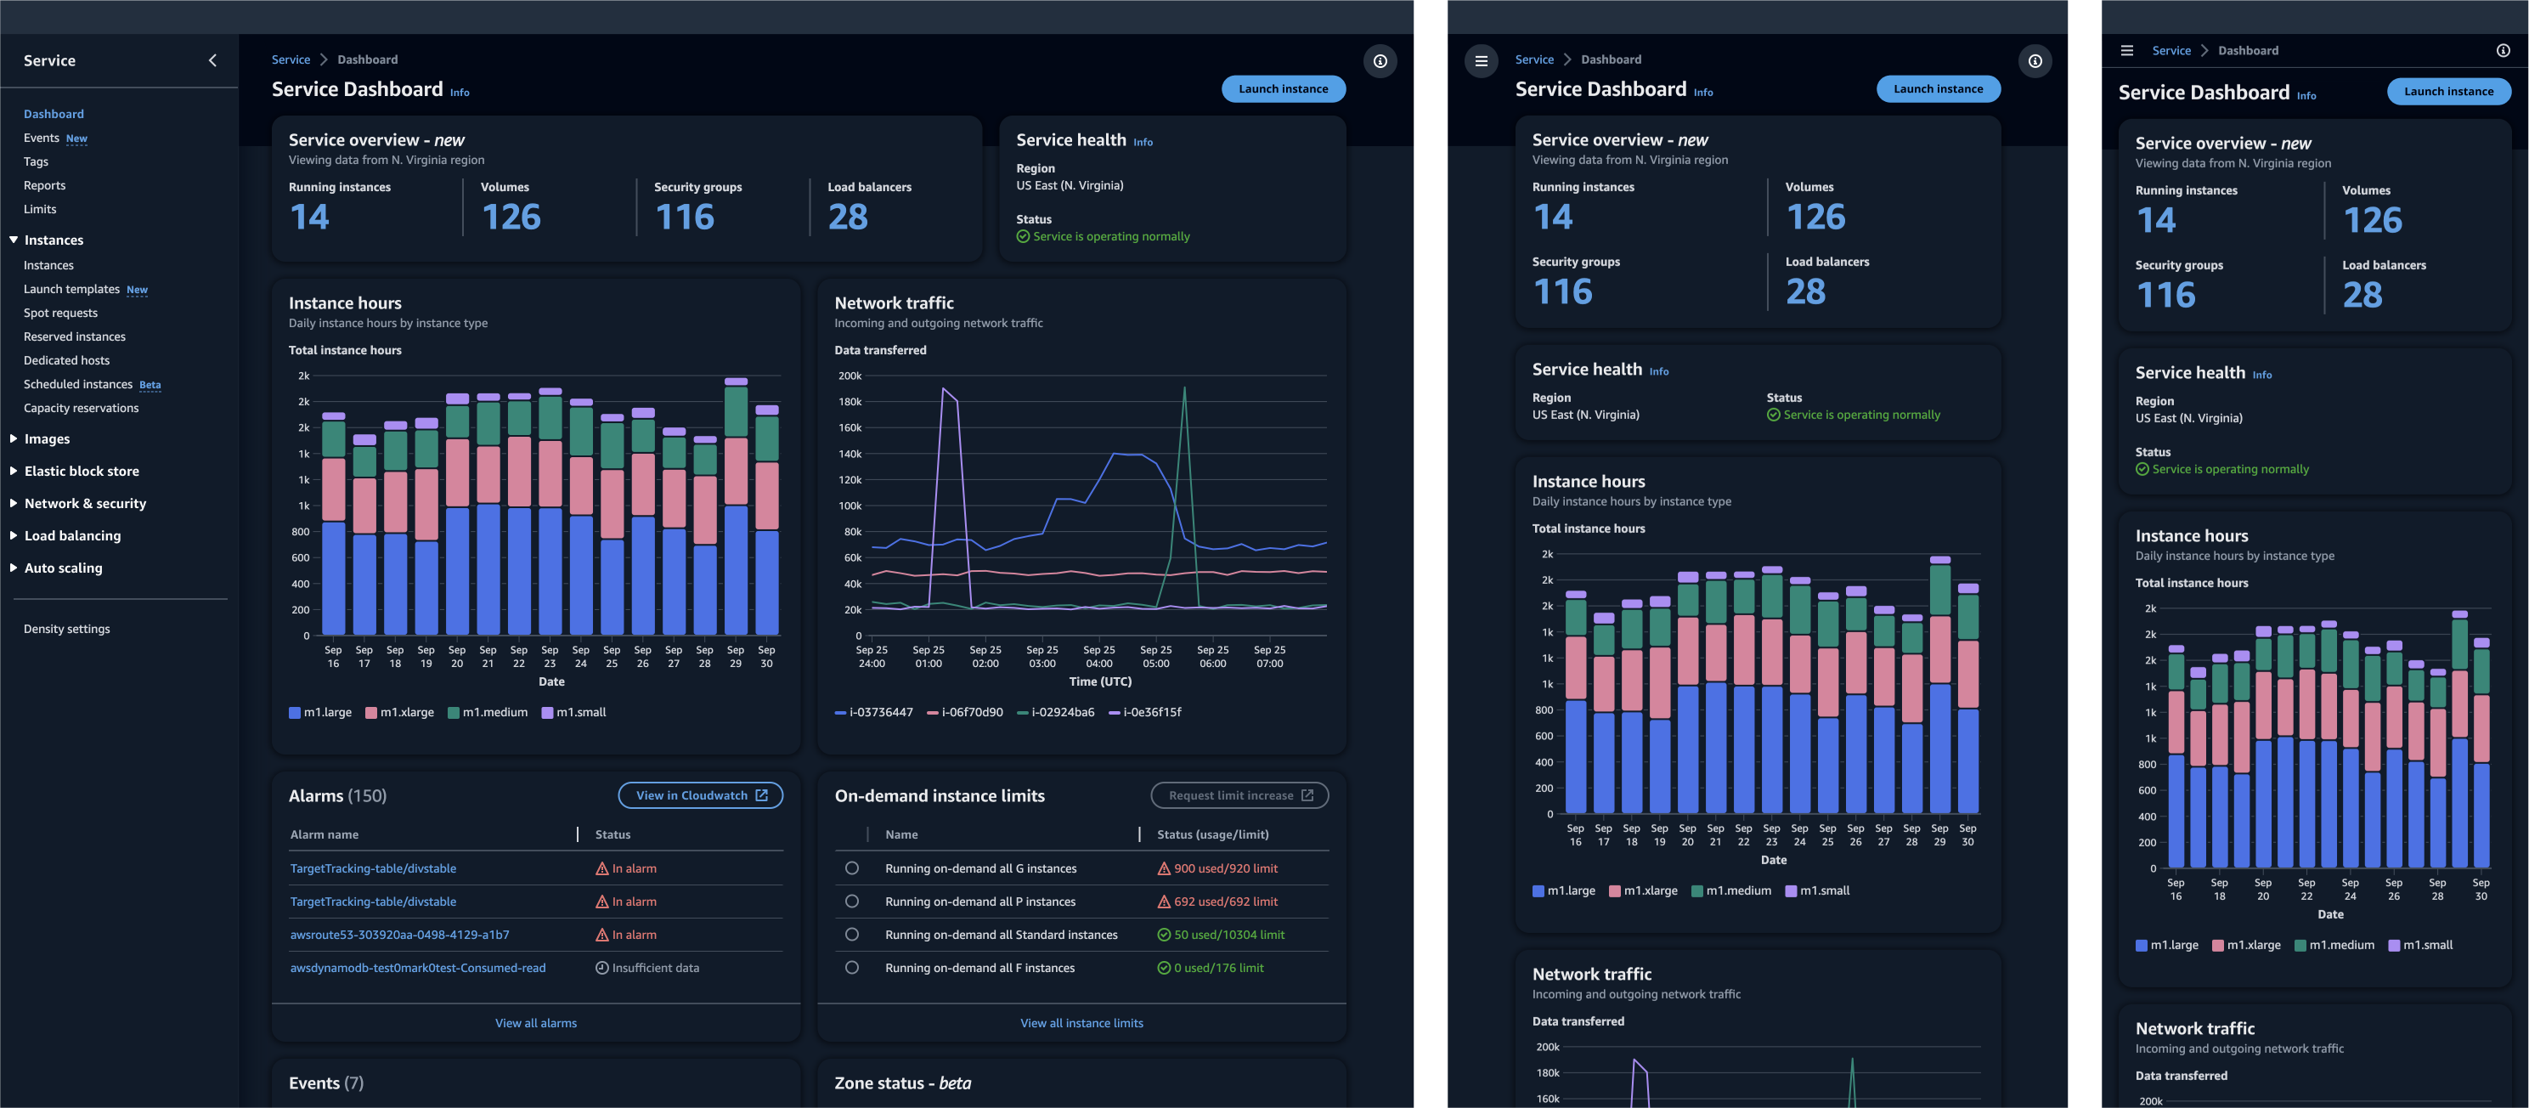Click external link icon on View in Cloudwatch
The image size is (2529, 1108).
pyautogui.click(x=762, y=795)
